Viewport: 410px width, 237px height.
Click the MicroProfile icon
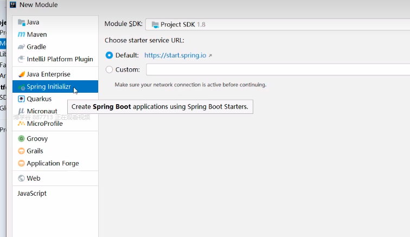[22, 124]
